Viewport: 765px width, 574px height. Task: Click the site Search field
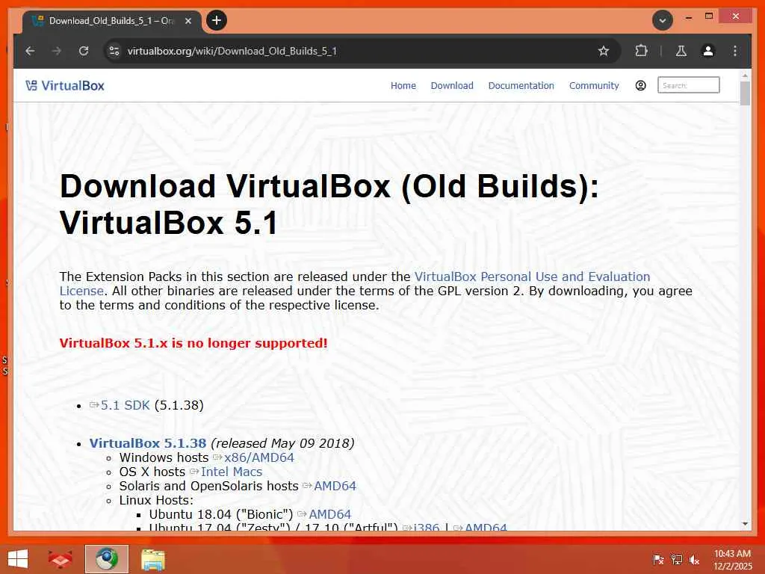click(688, 85)
